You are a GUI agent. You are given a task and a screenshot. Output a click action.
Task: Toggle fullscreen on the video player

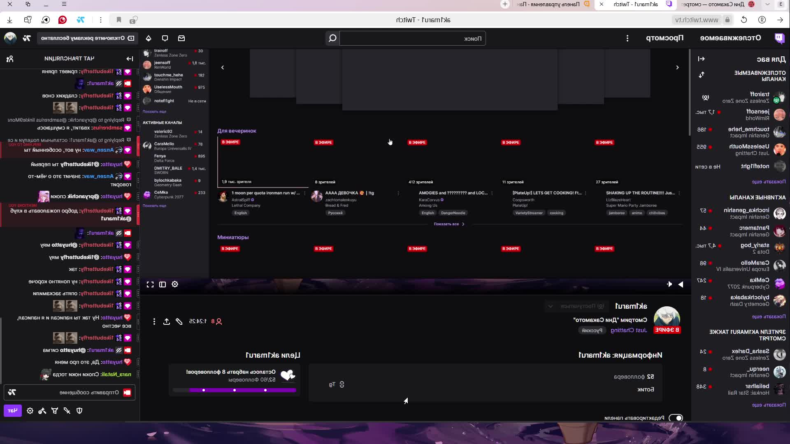coord(150,284)
